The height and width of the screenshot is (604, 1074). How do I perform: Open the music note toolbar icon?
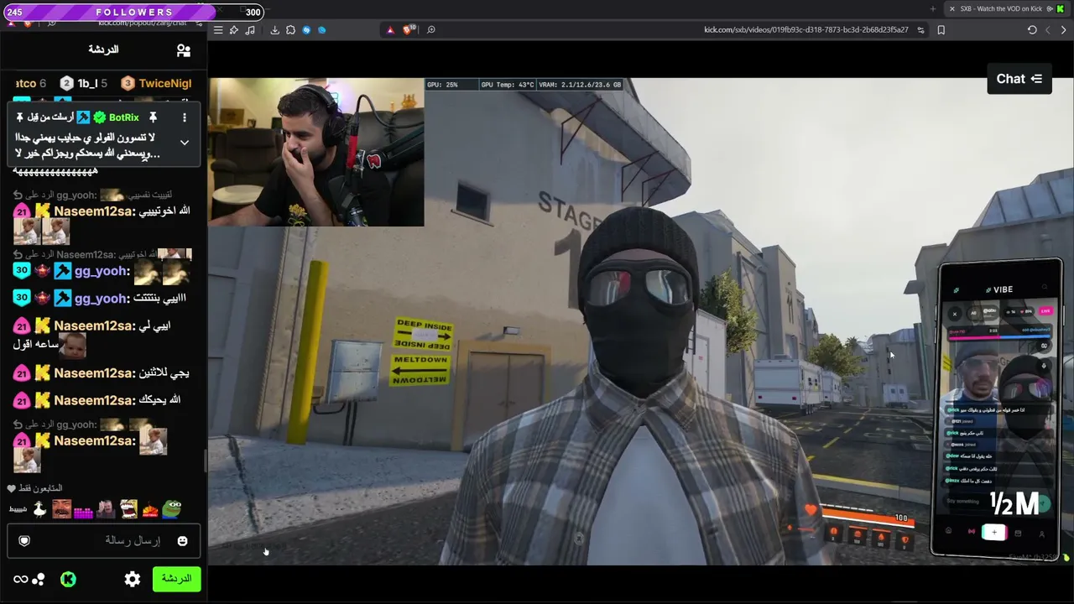(250, 30)
